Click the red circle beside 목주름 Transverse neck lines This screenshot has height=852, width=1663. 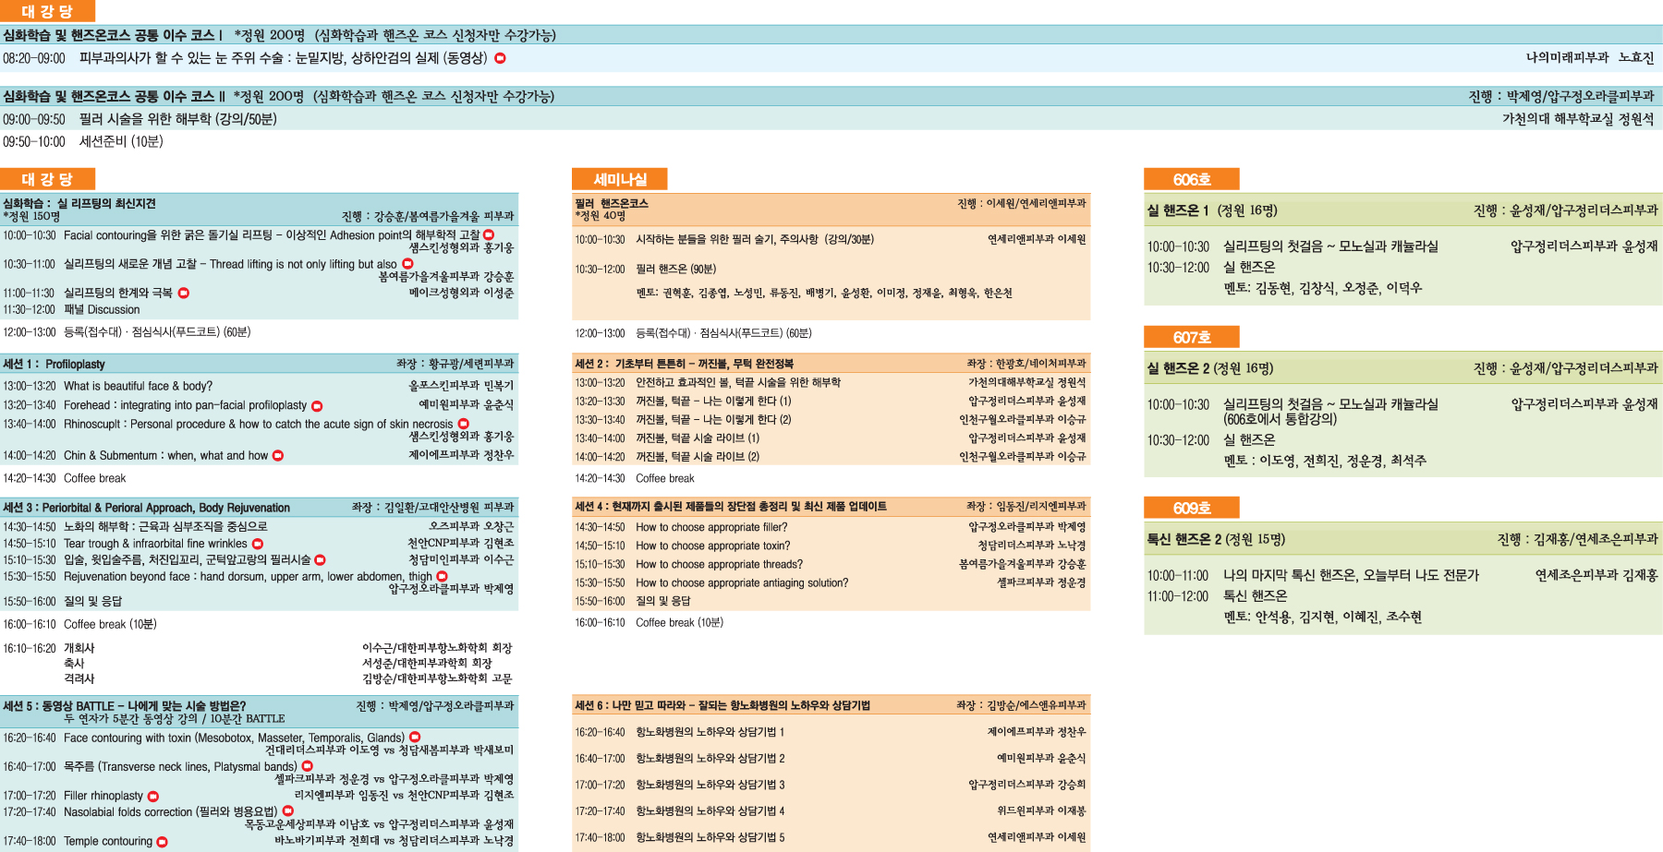308,766
